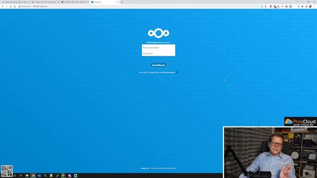The width and height of the screenshot is (317, 178).
Task: Click the Installieren button
Action: click(x=158, y=65)
